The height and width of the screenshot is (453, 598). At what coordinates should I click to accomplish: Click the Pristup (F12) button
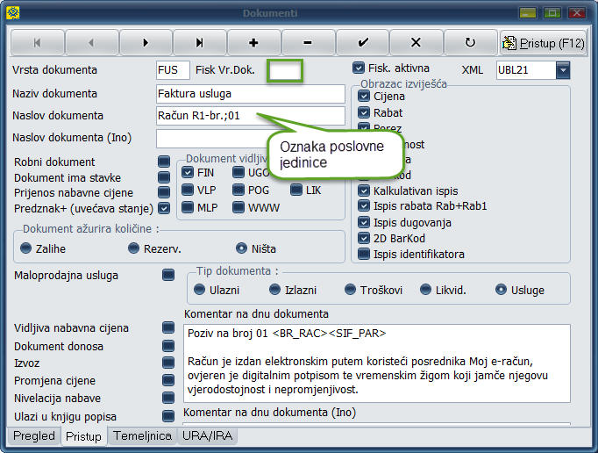click(x=543, y=42)
